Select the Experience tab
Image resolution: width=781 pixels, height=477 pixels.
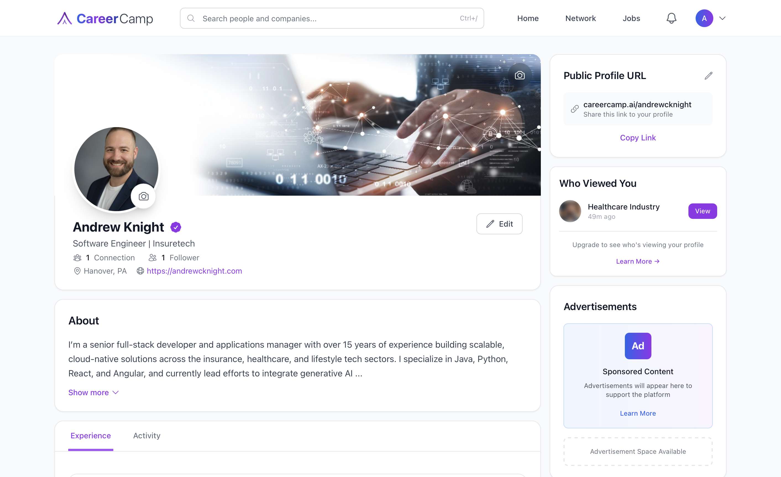click(91, 436)
